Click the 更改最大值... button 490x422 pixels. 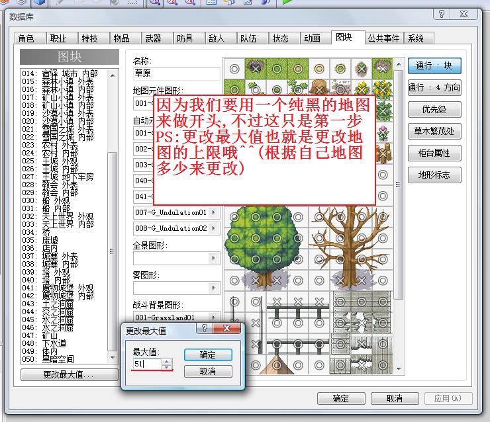coord(69,374)
